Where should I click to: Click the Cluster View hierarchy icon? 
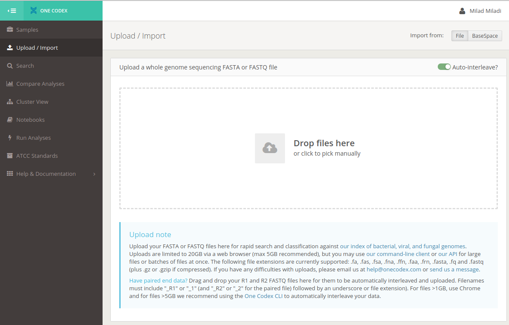[10, 102]
